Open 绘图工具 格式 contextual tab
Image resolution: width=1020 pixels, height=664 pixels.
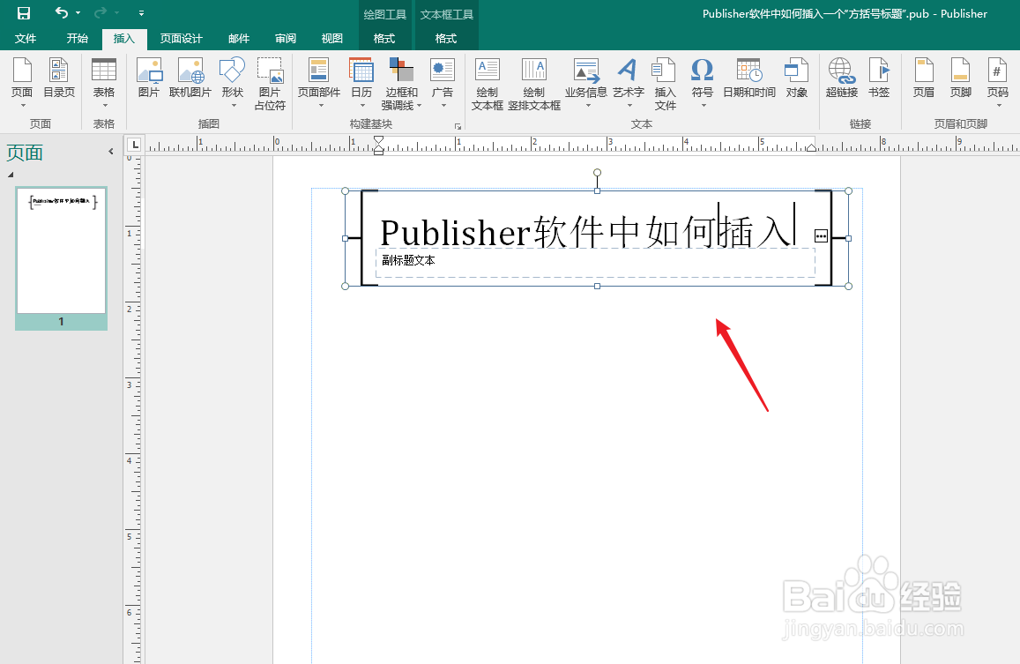tap(383, 39)
